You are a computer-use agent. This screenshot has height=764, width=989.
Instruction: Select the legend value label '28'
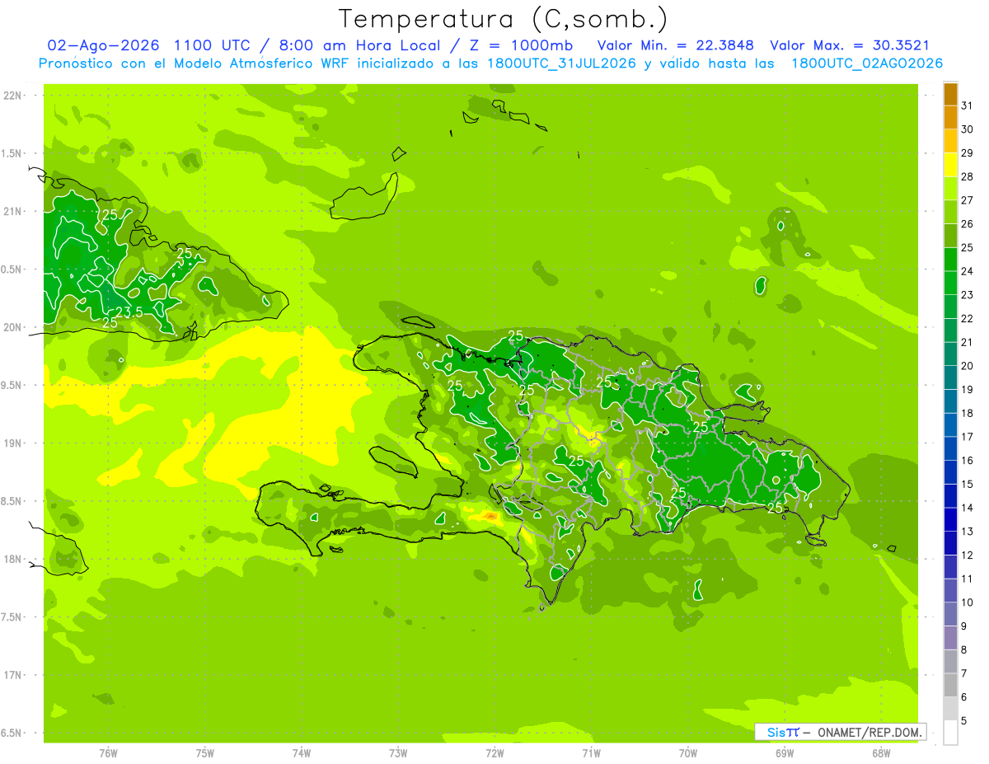tap(968, 176)
